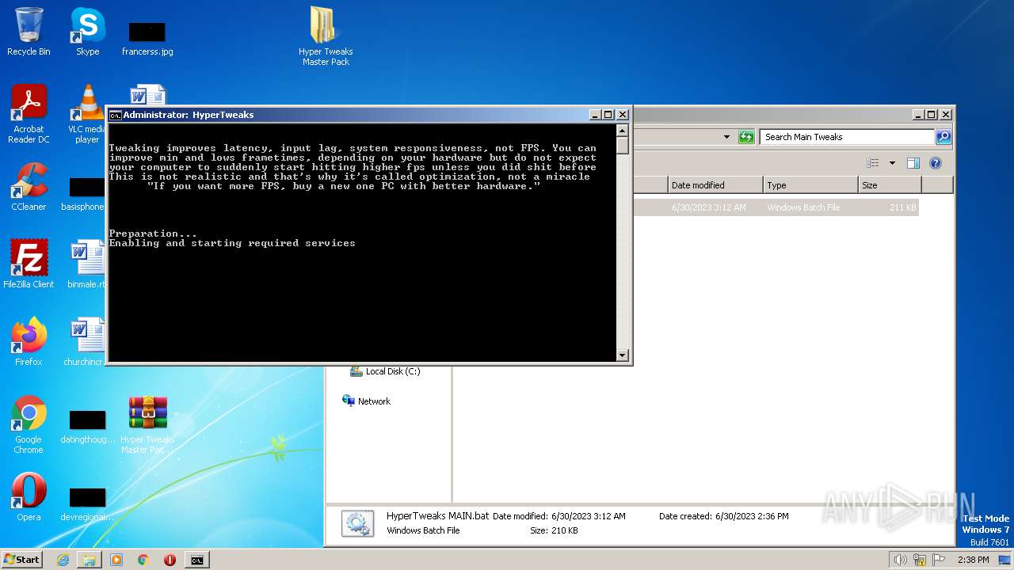
Task: Launch Firefox from the desktop
Action: click(29, 341)
